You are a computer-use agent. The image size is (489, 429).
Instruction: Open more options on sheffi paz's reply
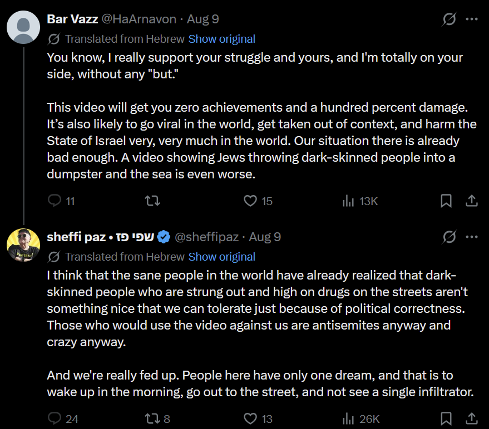472,237
